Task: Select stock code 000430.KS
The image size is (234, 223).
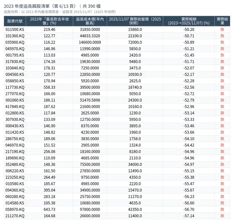Action: point(15,126)
